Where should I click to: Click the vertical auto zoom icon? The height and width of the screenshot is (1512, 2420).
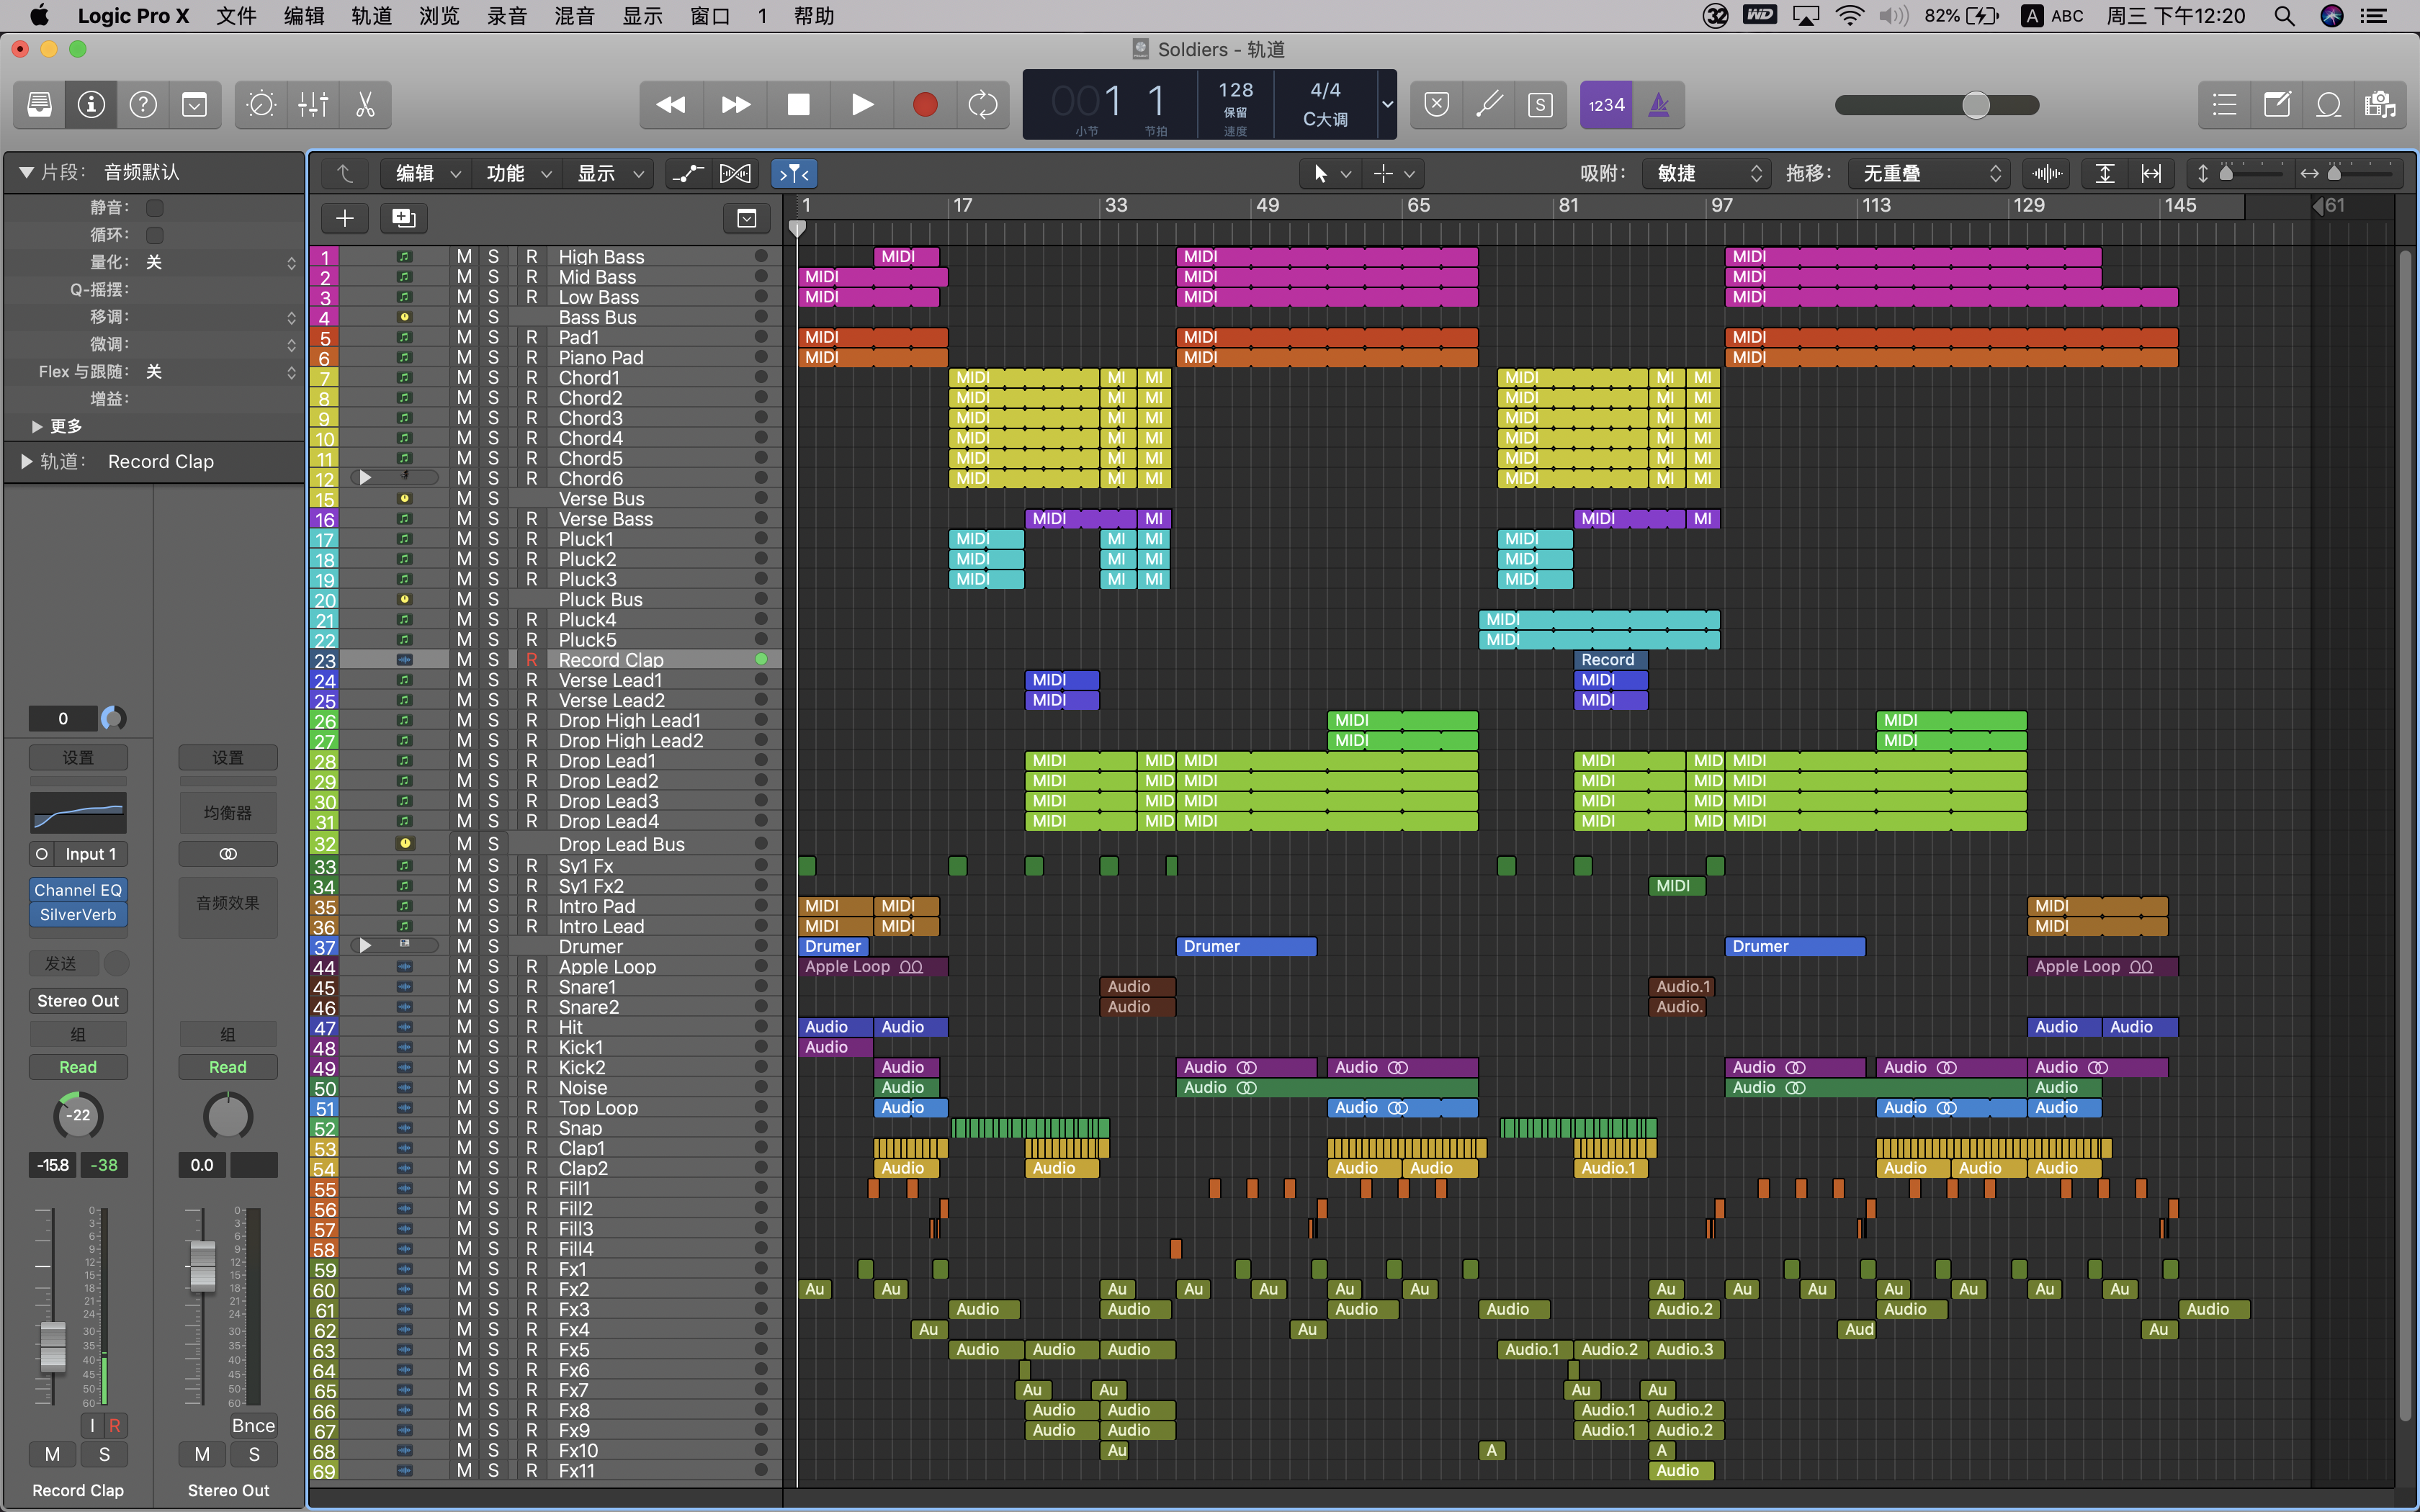click(2104, 174)
